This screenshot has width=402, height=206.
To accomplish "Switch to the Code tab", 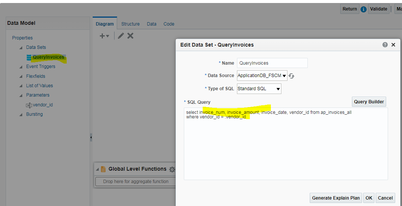I will [x=169, y=24].
